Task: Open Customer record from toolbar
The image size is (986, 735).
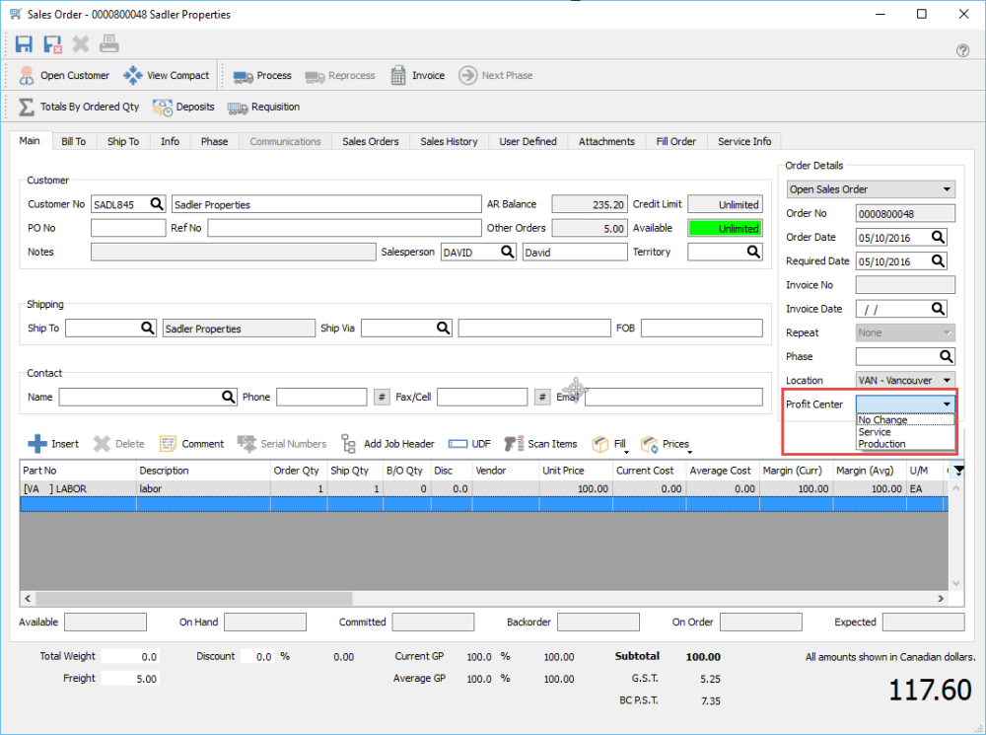Action: pyautogui.click(x=64, y=76)
